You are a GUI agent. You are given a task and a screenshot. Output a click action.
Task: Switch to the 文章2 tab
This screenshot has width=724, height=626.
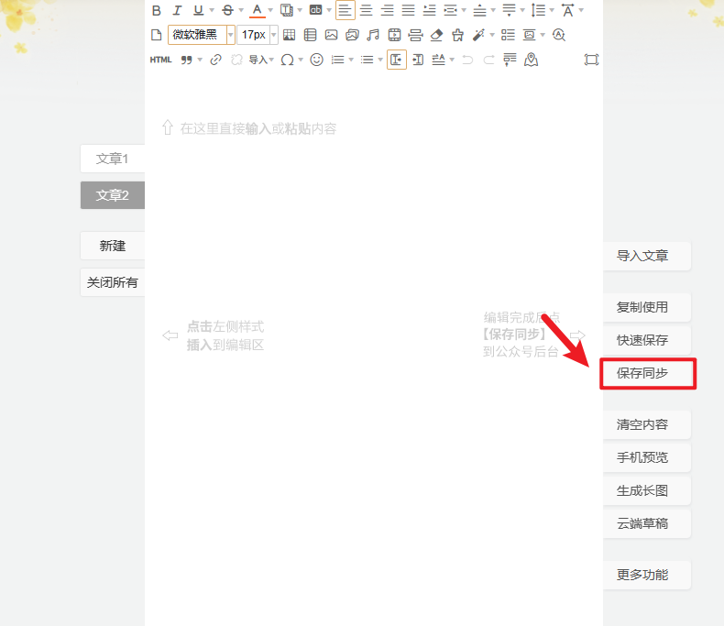[x=112, y=195]
